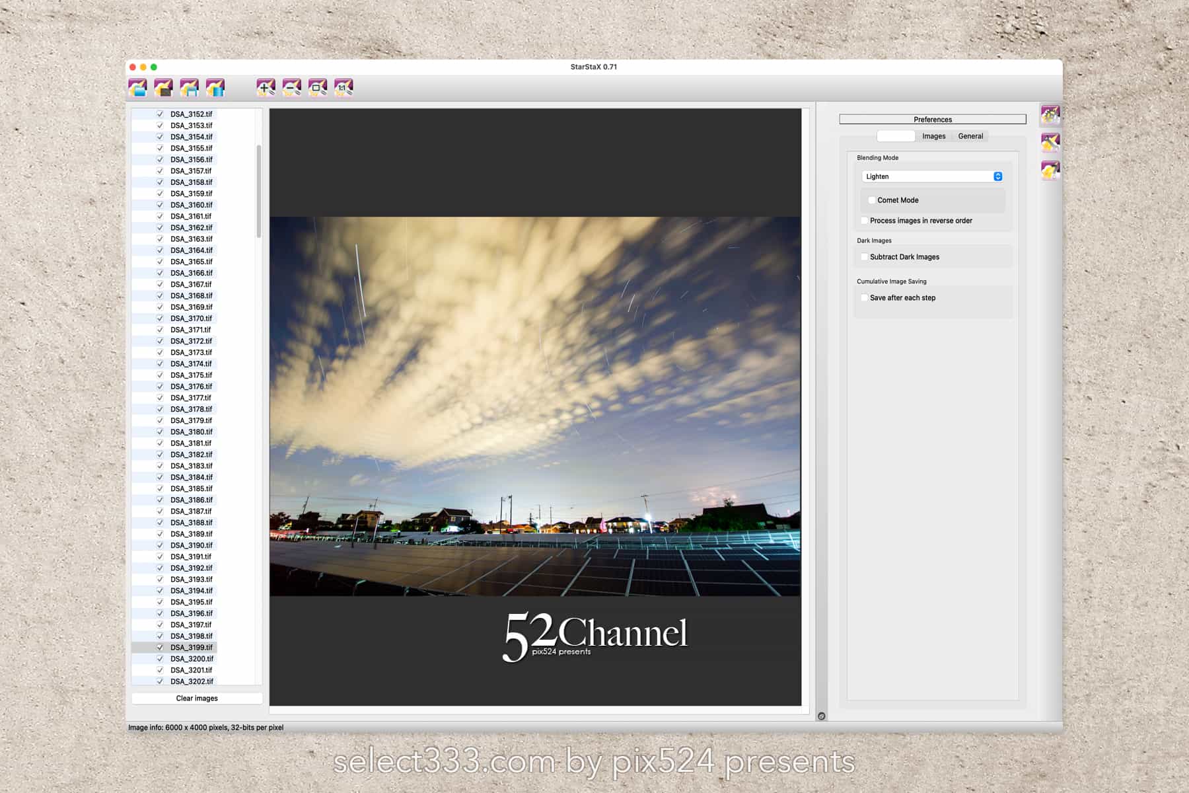Click the fourth toolbar icon with blue film strip

pos(215,87)
